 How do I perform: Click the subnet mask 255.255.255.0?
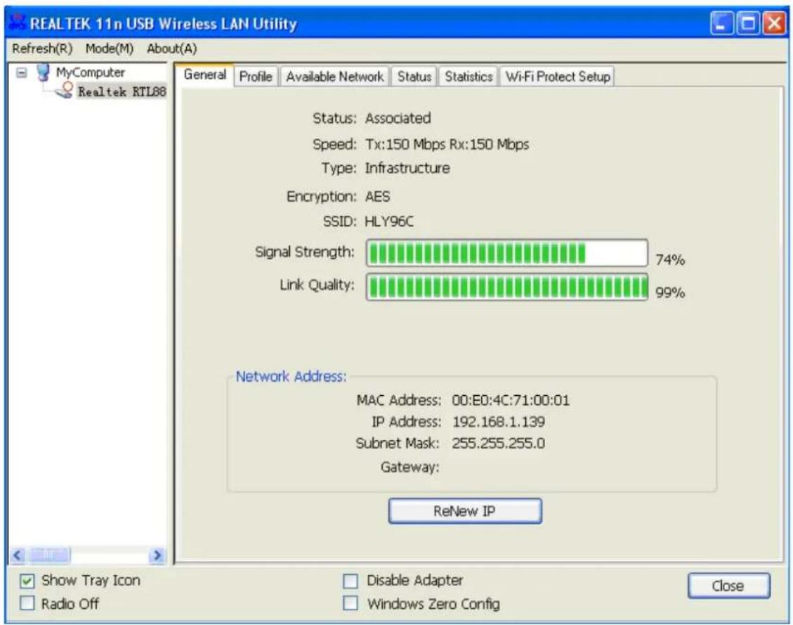[x=498, y=444]
